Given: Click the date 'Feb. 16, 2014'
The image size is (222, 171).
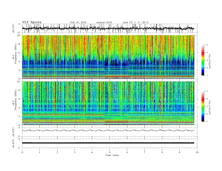Looking at the screenshot, I should click(x=78, y=22).
